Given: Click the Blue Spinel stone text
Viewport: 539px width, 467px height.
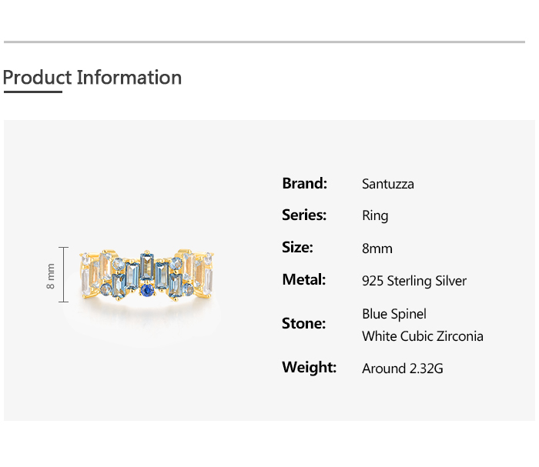Looking at the screenshot, I should point(394,314).
